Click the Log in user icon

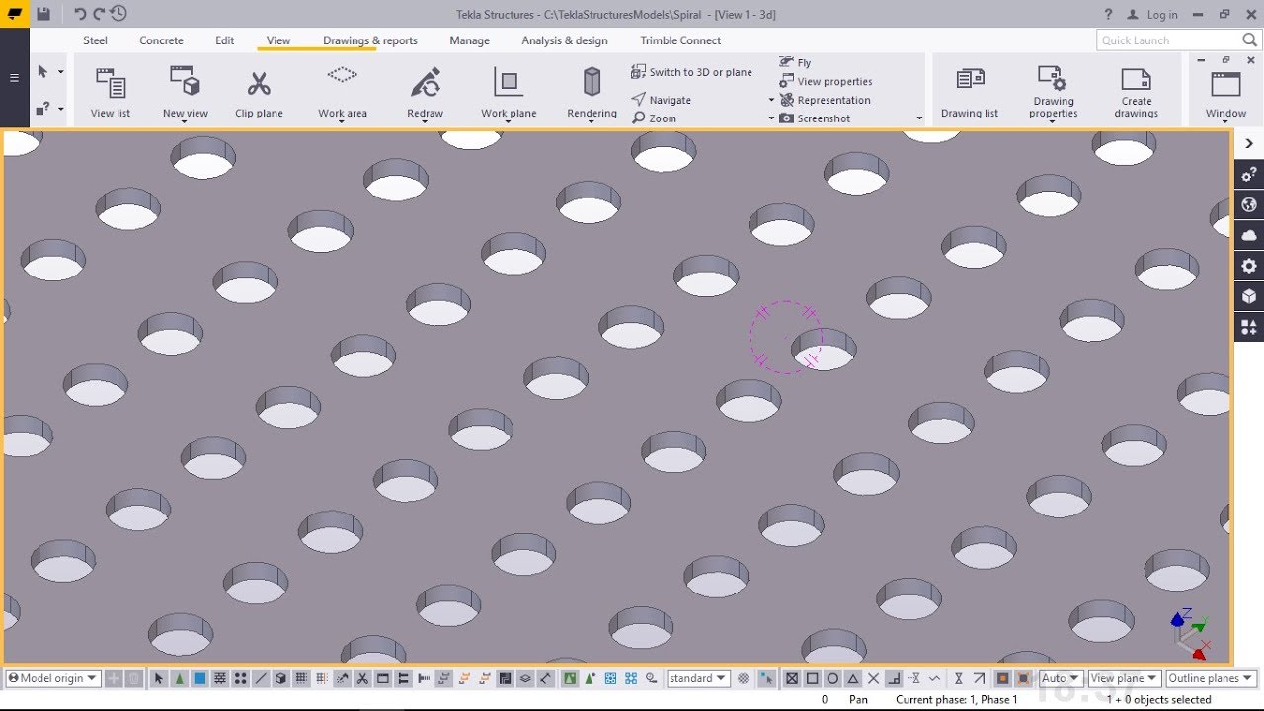(x=1134, y=14)
